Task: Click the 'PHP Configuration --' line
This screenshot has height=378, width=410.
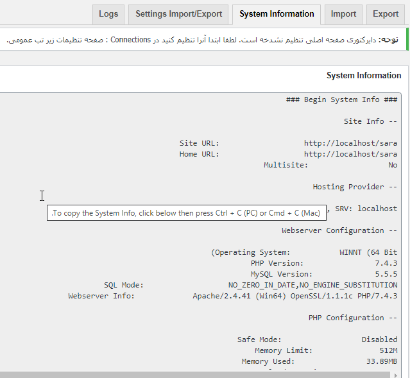Action: point(353,318)
